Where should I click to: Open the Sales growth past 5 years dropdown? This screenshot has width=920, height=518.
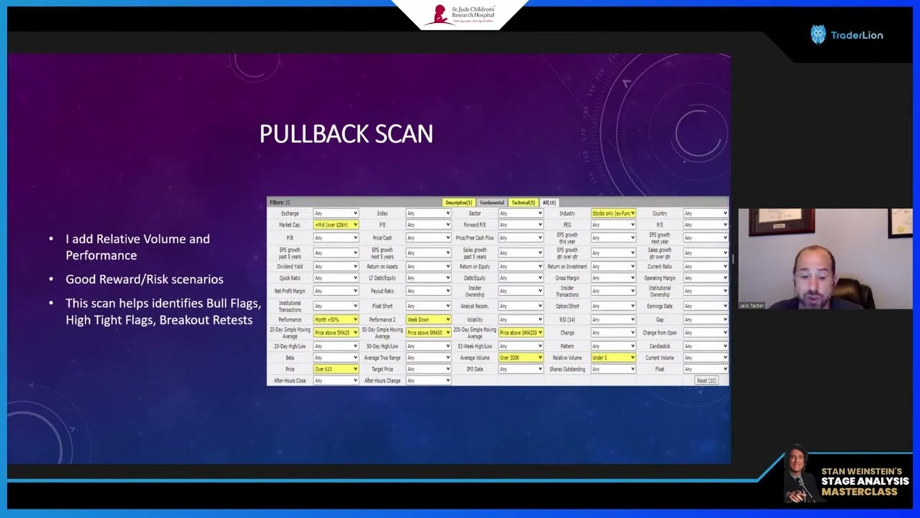(521, 253)
